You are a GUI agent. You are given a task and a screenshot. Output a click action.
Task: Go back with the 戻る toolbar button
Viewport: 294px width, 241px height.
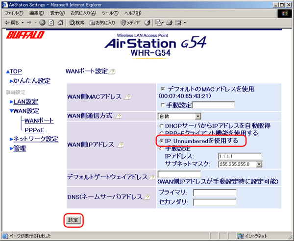point(12,23)
